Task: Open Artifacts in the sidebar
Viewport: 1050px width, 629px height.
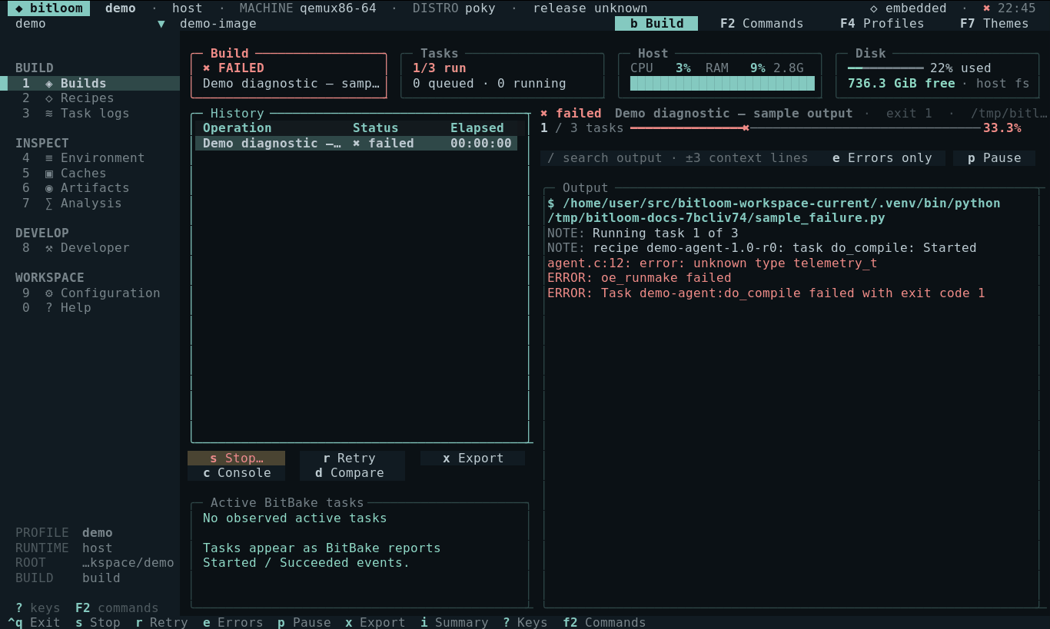Action: coord(90,188)
